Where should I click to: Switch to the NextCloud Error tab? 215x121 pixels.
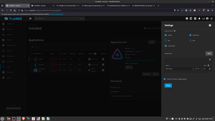[118, 6]
